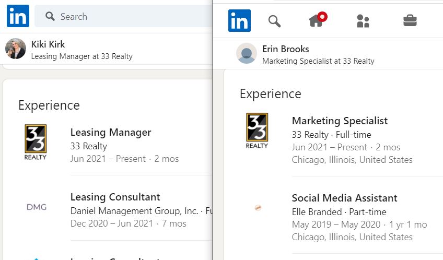Click the Kiki Kirk name link

48,44
